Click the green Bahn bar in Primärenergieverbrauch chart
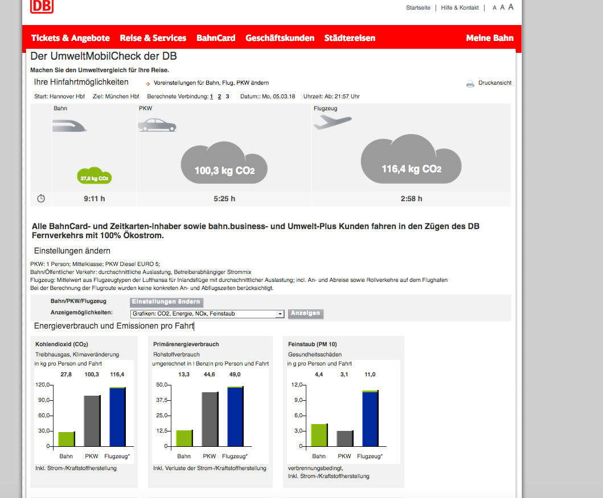 pyautogui.click(x=184, y=438)
